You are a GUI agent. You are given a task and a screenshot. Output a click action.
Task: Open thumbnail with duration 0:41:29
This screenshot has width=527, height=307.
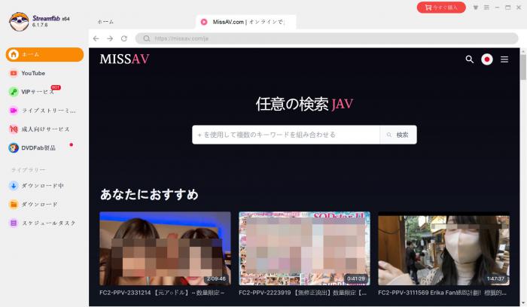point(304,248)
